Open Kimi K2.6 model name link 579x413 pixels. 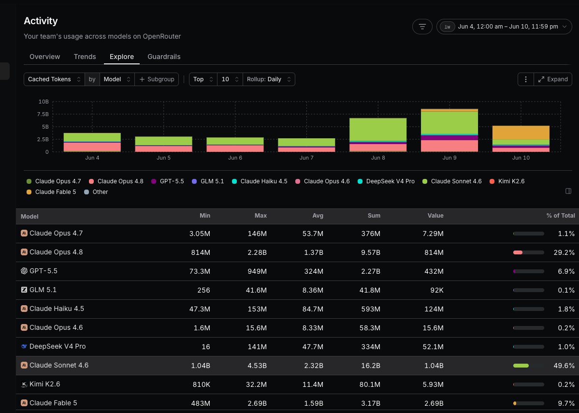[44, 384]
